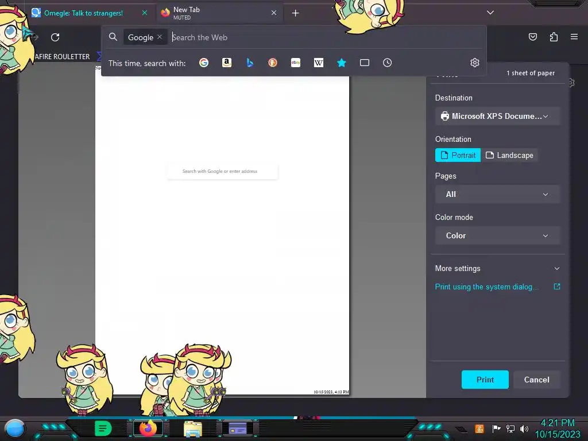Open the Firefox application menu
The width and height of the screenshot is (588, 441).
tap(574, 37)
